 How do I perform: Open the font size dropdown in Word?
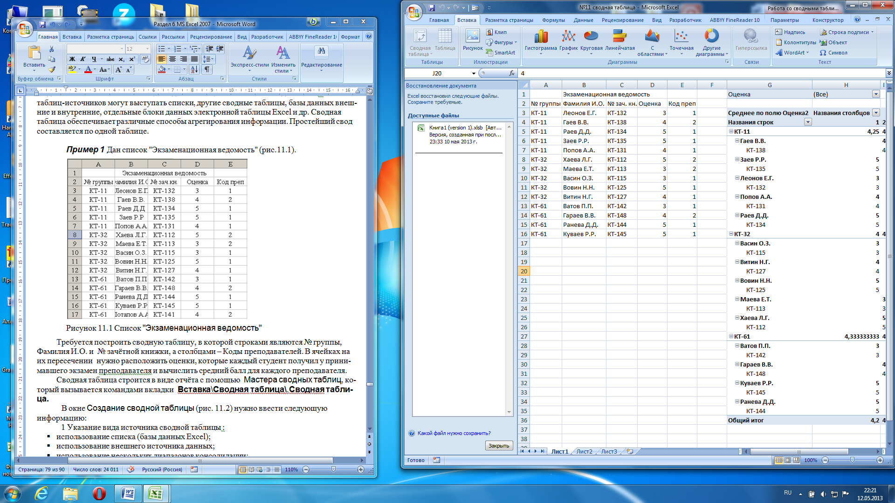[x=148, y=49]
